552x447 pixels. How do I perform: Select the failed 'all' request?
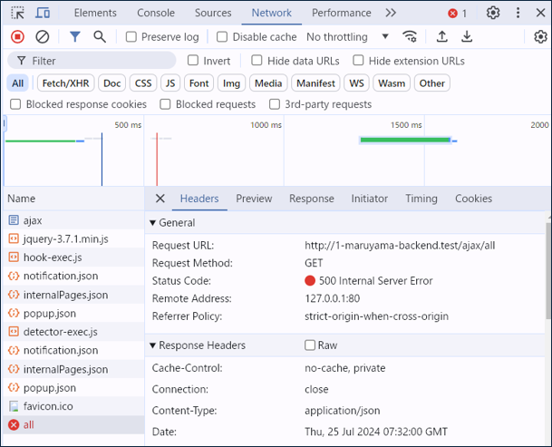(29, 424)
